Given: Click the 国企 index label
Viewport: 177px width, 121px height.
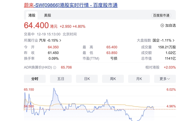Looking at the screenshot, I should click(156, 40).
